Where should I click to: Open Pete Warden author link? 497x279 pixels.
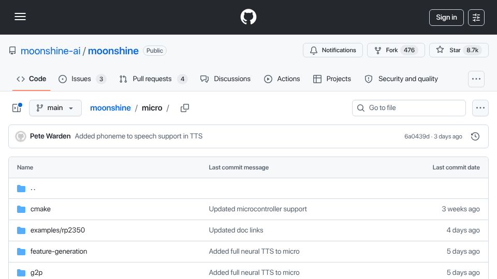[x=50, y=136]
